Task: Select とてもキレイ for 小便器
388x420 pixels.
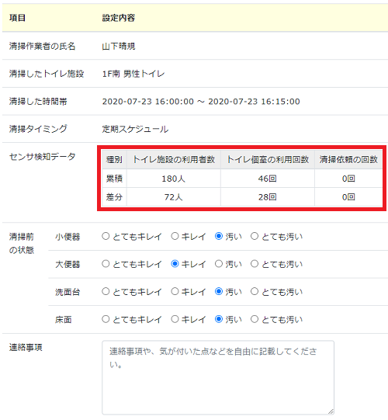Action: [x=106, y=236]
